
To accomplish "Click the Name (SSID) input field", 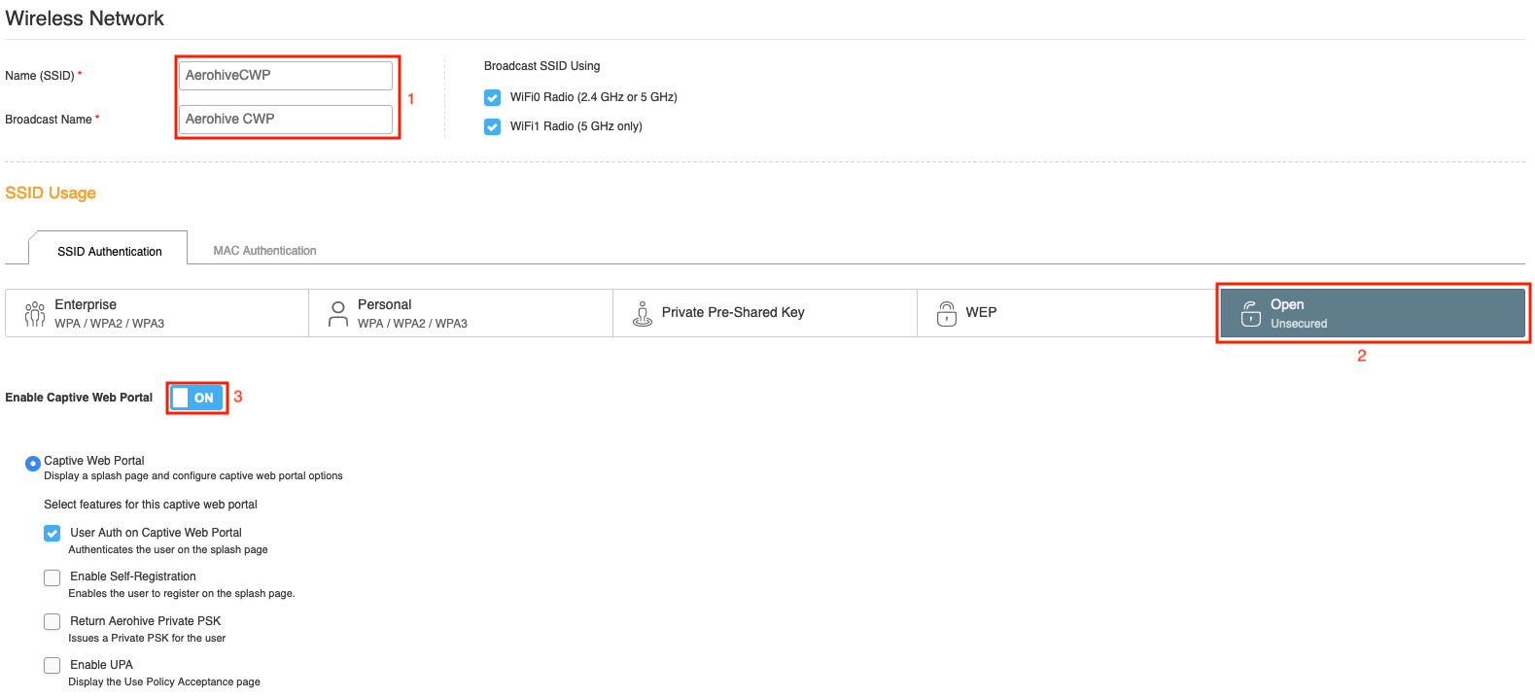I will (286, 75).
